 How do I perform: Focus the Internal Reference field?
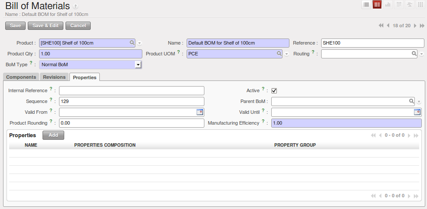[x=131, y=91]
